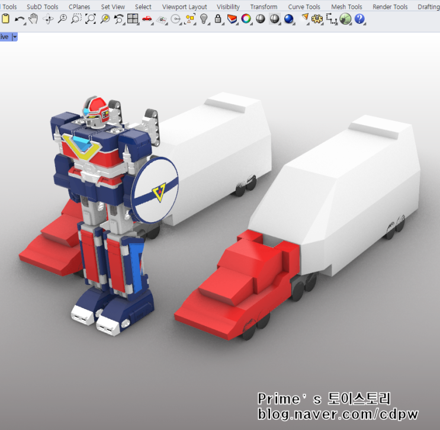Open the Set View red car icon
This screenshot has width=440, height=430.
[147, 19]
